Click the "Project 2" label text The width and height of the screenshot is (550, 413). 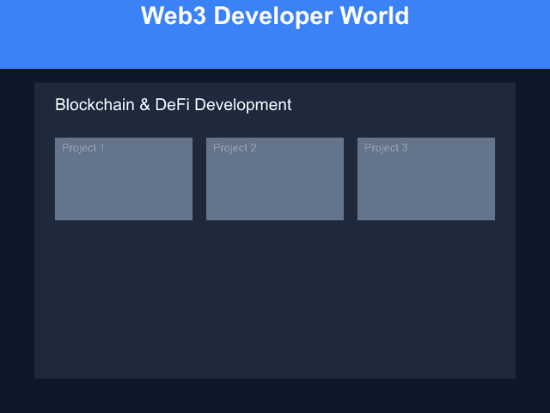tap(235, 148)
